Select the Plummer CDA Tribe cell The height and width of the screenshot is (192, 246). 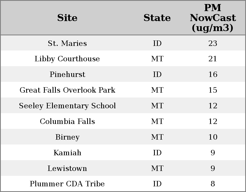click(67, 184)
